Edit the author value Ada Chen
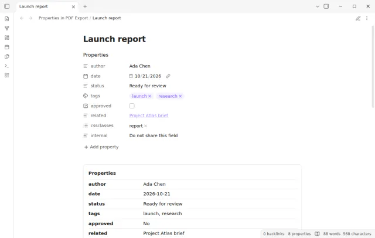 [140, 66]
